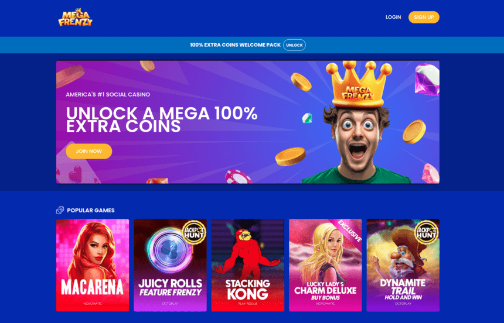Click the Join Now button

tap(88, 151)
